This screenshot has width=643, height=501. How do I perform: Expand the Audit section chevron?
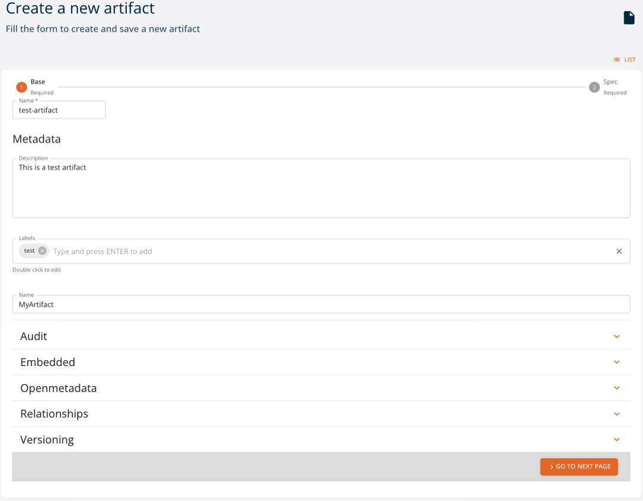point(616,336)
